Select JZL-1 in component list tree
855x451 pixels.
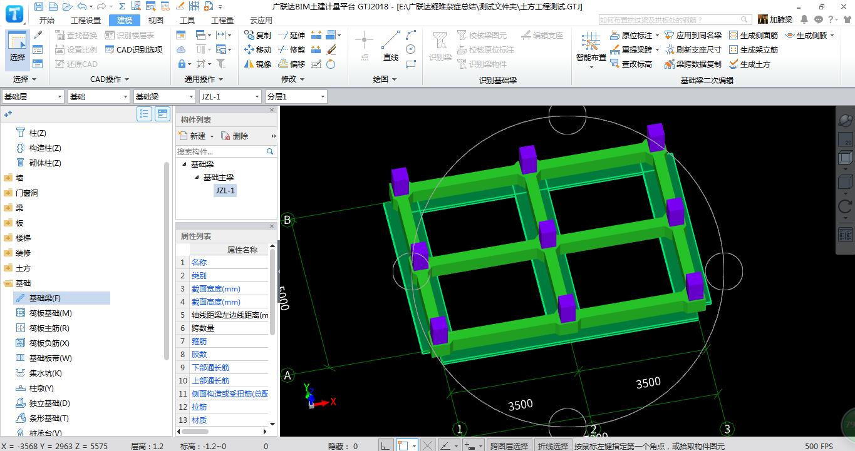pyautogui.click(x=225, y=190)
